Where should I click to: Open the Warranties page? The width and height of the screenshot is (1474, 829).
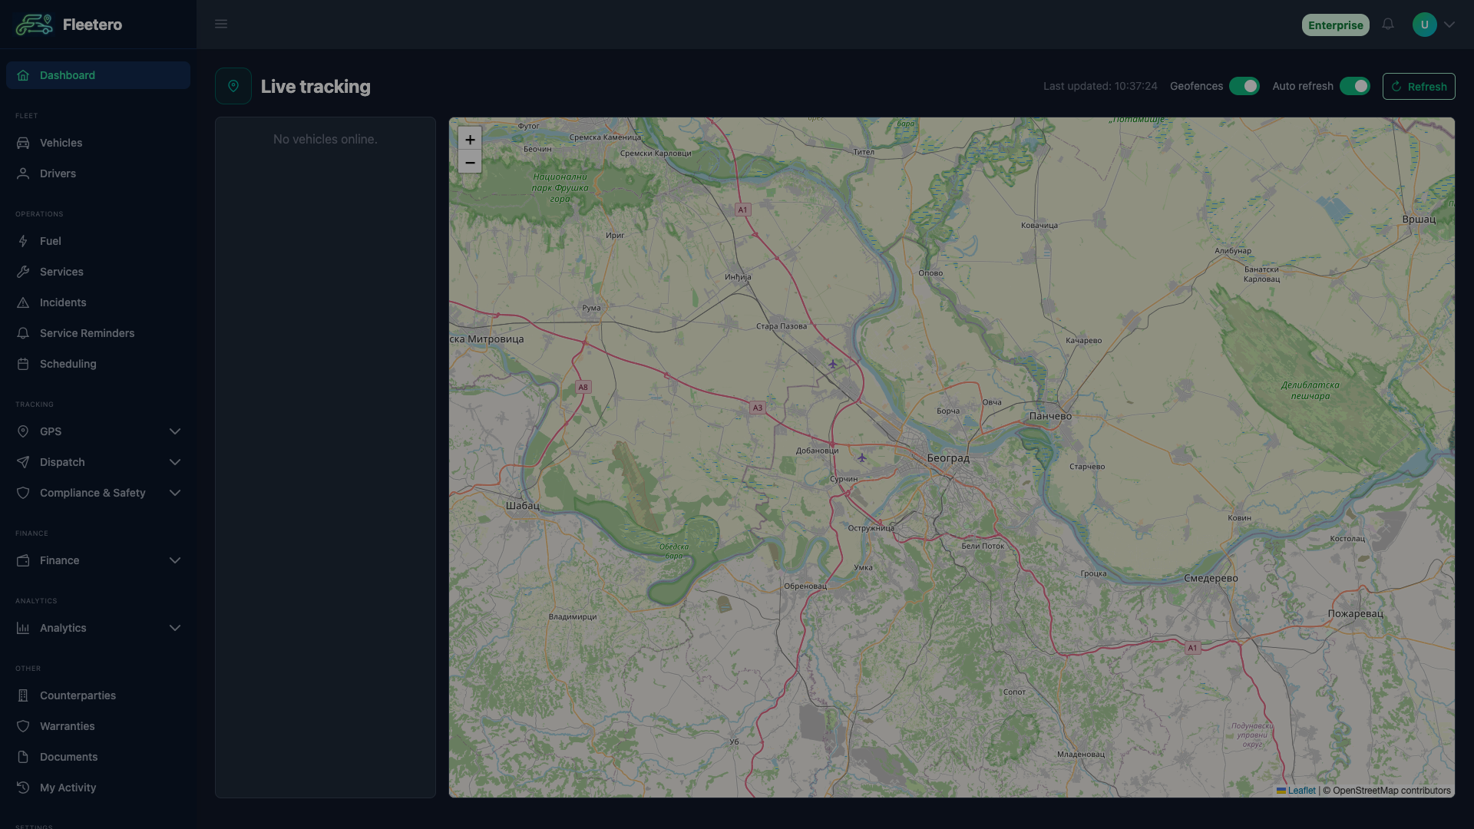(98, 726)
